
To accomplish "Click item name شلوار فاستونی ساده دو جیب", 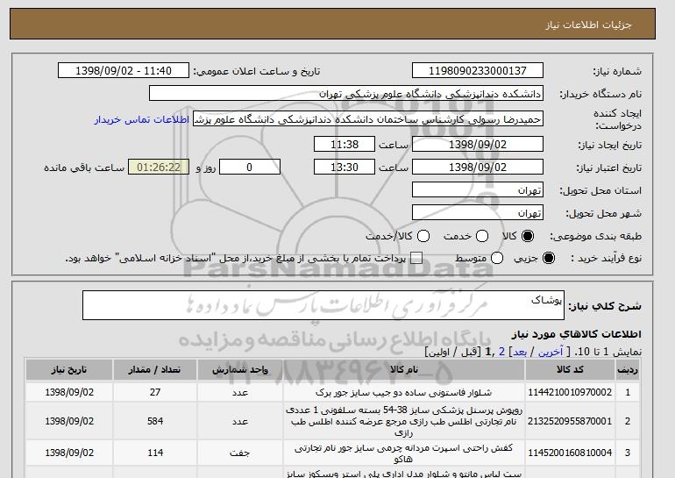I will point(404,392).
